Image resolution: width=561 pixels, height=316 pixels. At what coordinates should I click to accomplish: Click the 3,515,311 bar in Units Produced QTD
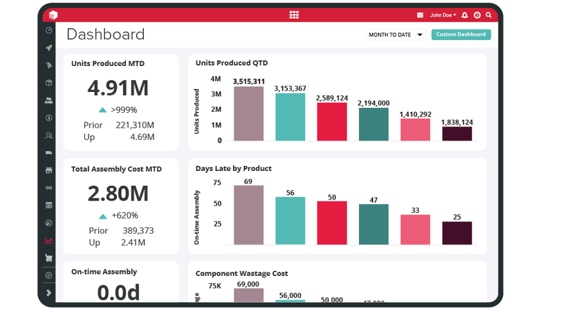(248, 114)
